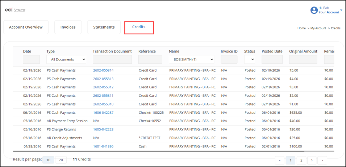Open the Type filter All Documents dropdown
The image size is (346, 167).
66,59
